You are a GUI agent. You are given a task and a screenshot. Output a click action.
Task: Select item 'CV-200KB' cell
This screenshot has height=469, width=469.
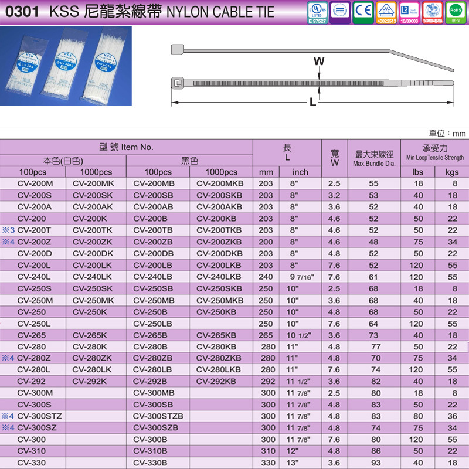point(216,219)
